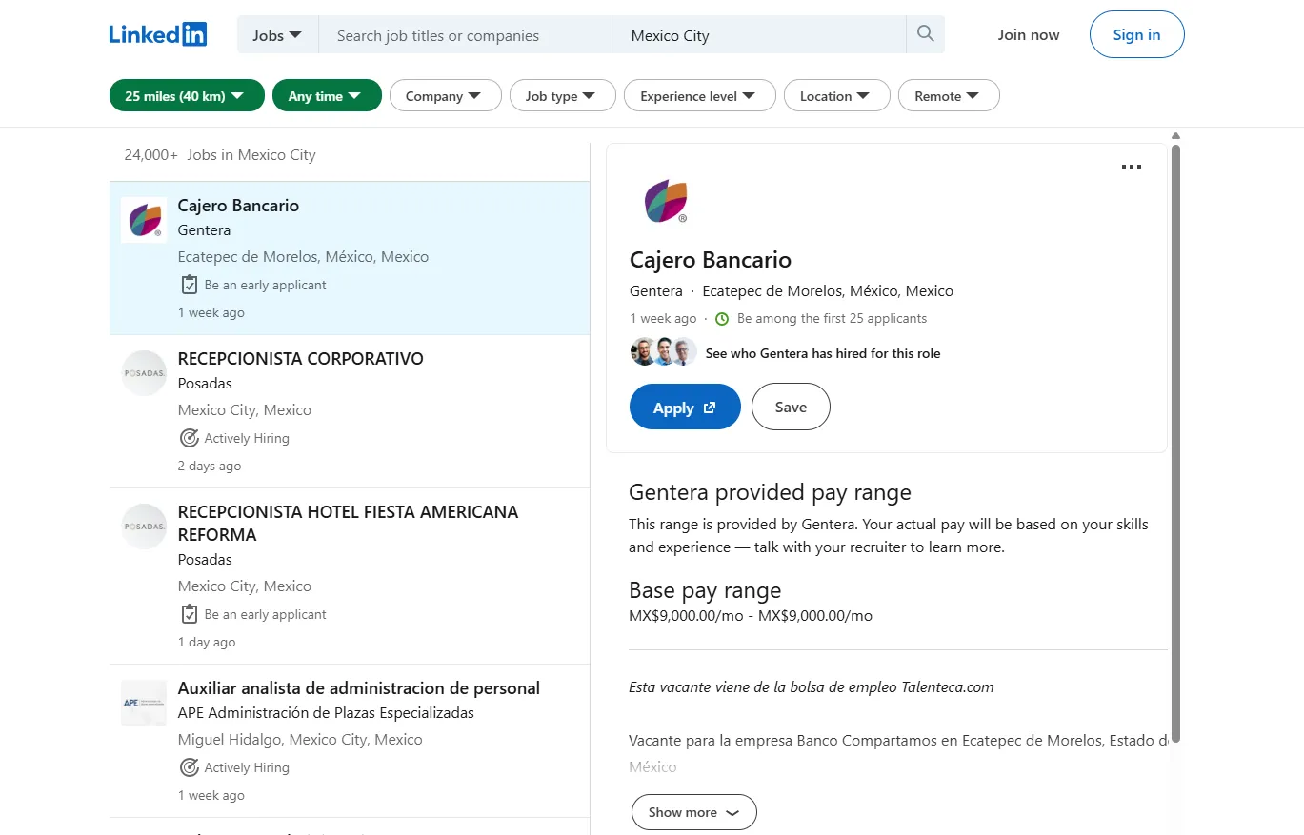The height and width of the screenshot is (835, 1304).
Task: Click the APE company logo thumbnail
Action: (144, 703)
